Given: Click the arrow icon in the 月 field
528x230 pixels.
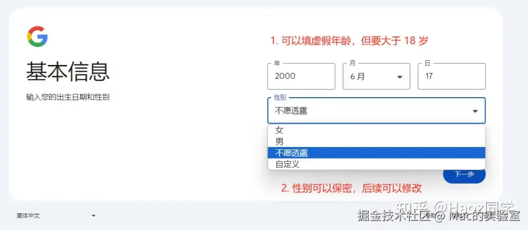Looking at the screenshot, I should pyautogui.click(x=400, y=77).
